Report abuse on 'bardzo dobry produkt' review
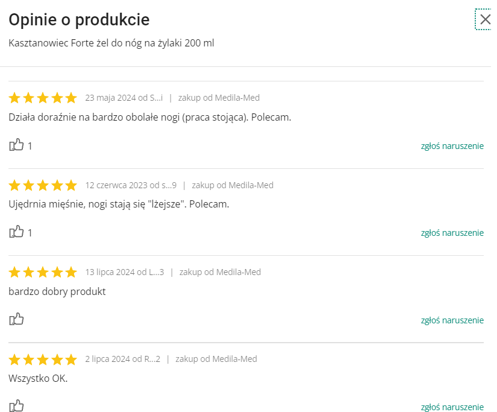The height and width of the screenshot is (412, 497). pyautogui.click(x=452, y=320)
